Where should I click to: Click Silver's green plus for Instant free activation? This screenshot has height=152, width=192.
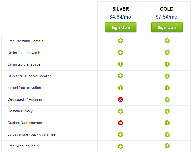click(x=120, y=88)
